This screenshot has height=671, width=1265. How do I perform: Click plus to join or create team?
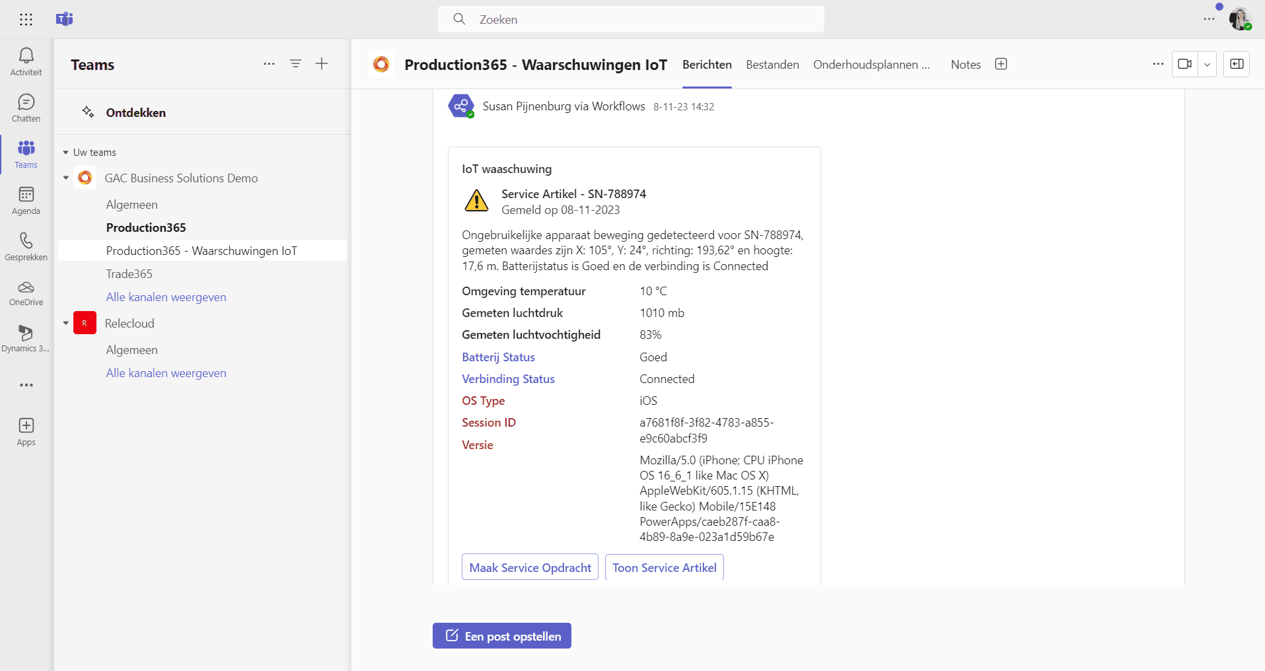pyautogui.click(x=322, y=63)
